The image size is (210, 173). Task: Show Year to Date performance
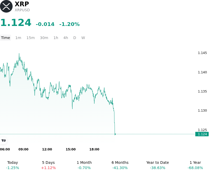point(157,165)
